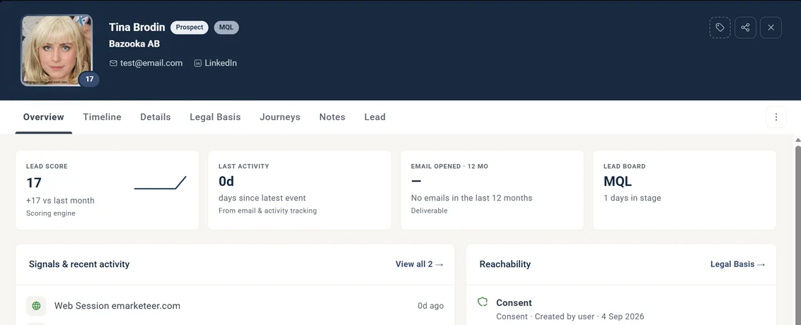Click the score badge 17 on the photo
Viewport: 801px width, 325px height.
(89, 79)
